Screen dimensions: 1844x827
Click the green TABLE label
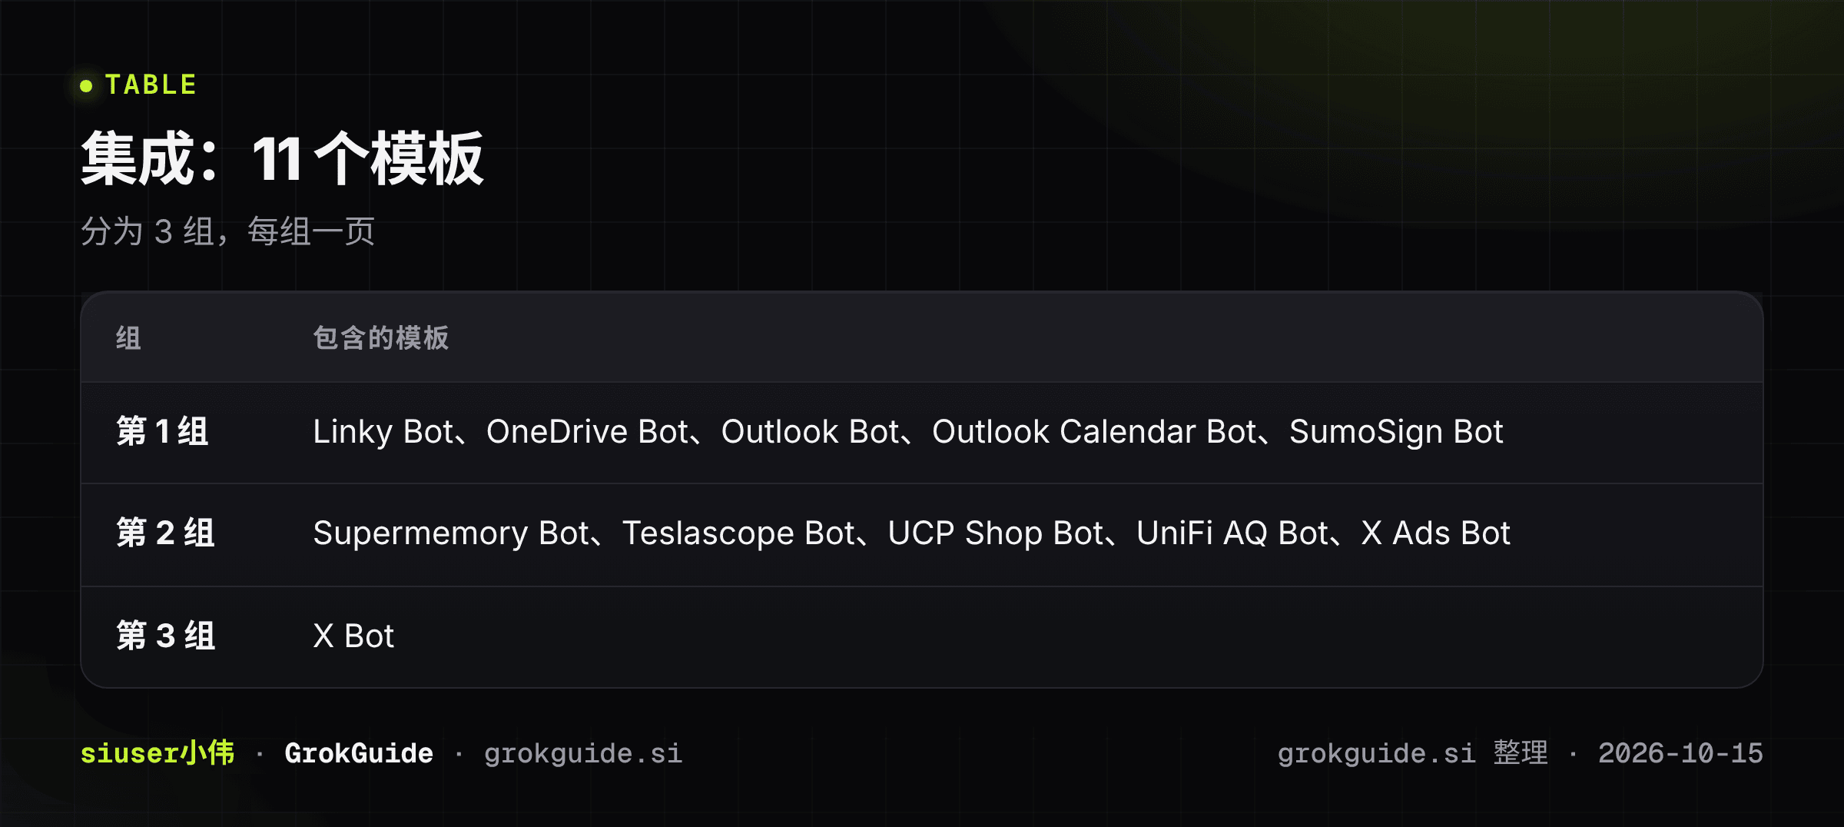pos(151,85)
